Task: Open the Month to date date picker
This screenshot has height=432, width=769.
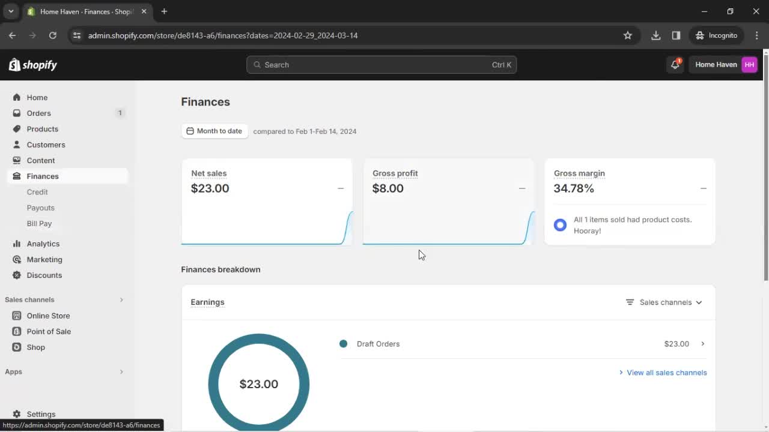Action: tap(214, 131)
